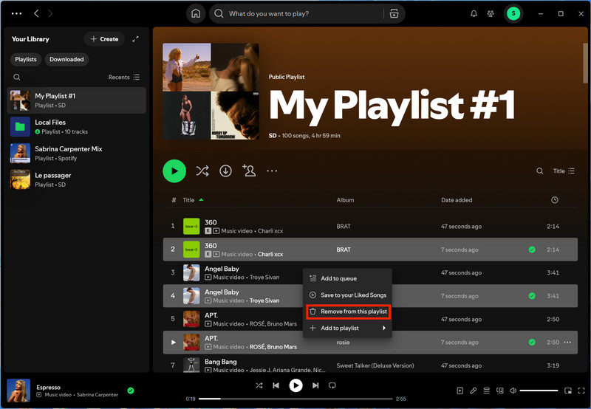The height and width of the screenshot is (409, 591).
Task: Open playlist cover collage image
Action: 211,91
